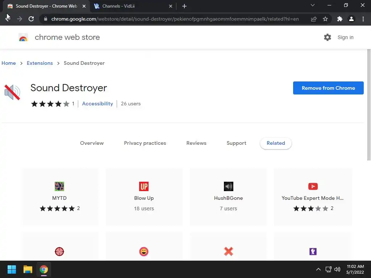Open the Windows Start menu

click(12, 269)
